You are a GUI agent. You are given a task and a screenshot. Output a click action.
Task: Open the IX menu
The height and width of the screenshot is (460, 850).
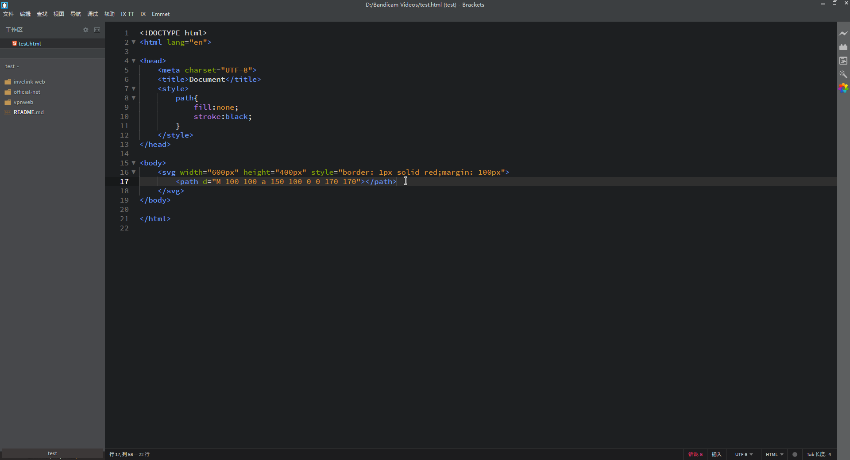tap(143, 14)
